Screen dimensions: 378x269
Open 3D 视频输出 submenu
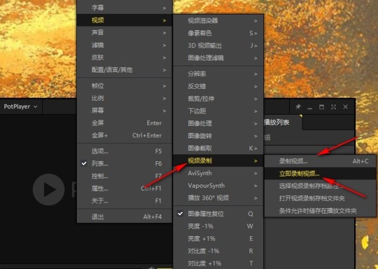pyautogui.click(x=218, y=45)
